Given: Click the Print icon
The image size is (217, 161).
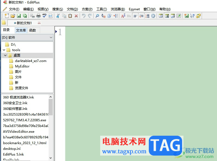Looking at the screenshot, I should pos(38,16).
